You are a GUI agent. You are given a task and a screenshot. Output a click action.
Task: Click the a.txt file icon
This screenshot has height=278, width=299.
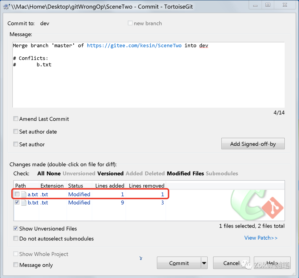tap(24, 194)
